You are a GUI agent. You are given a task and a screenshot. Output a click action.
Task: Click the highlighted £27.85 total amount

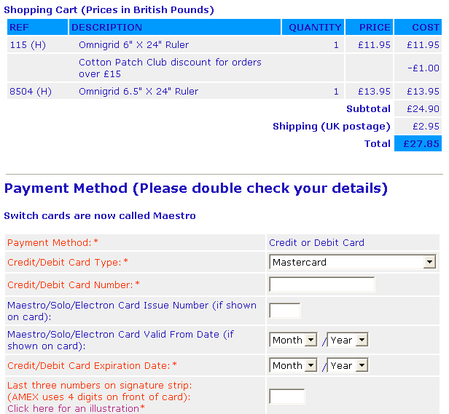click(x=418, y=143)
